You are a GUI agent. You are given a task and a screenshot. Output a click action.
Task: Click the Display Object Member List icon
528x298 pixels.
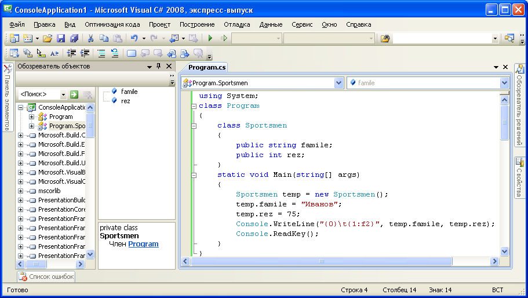(x=14, y=53)
